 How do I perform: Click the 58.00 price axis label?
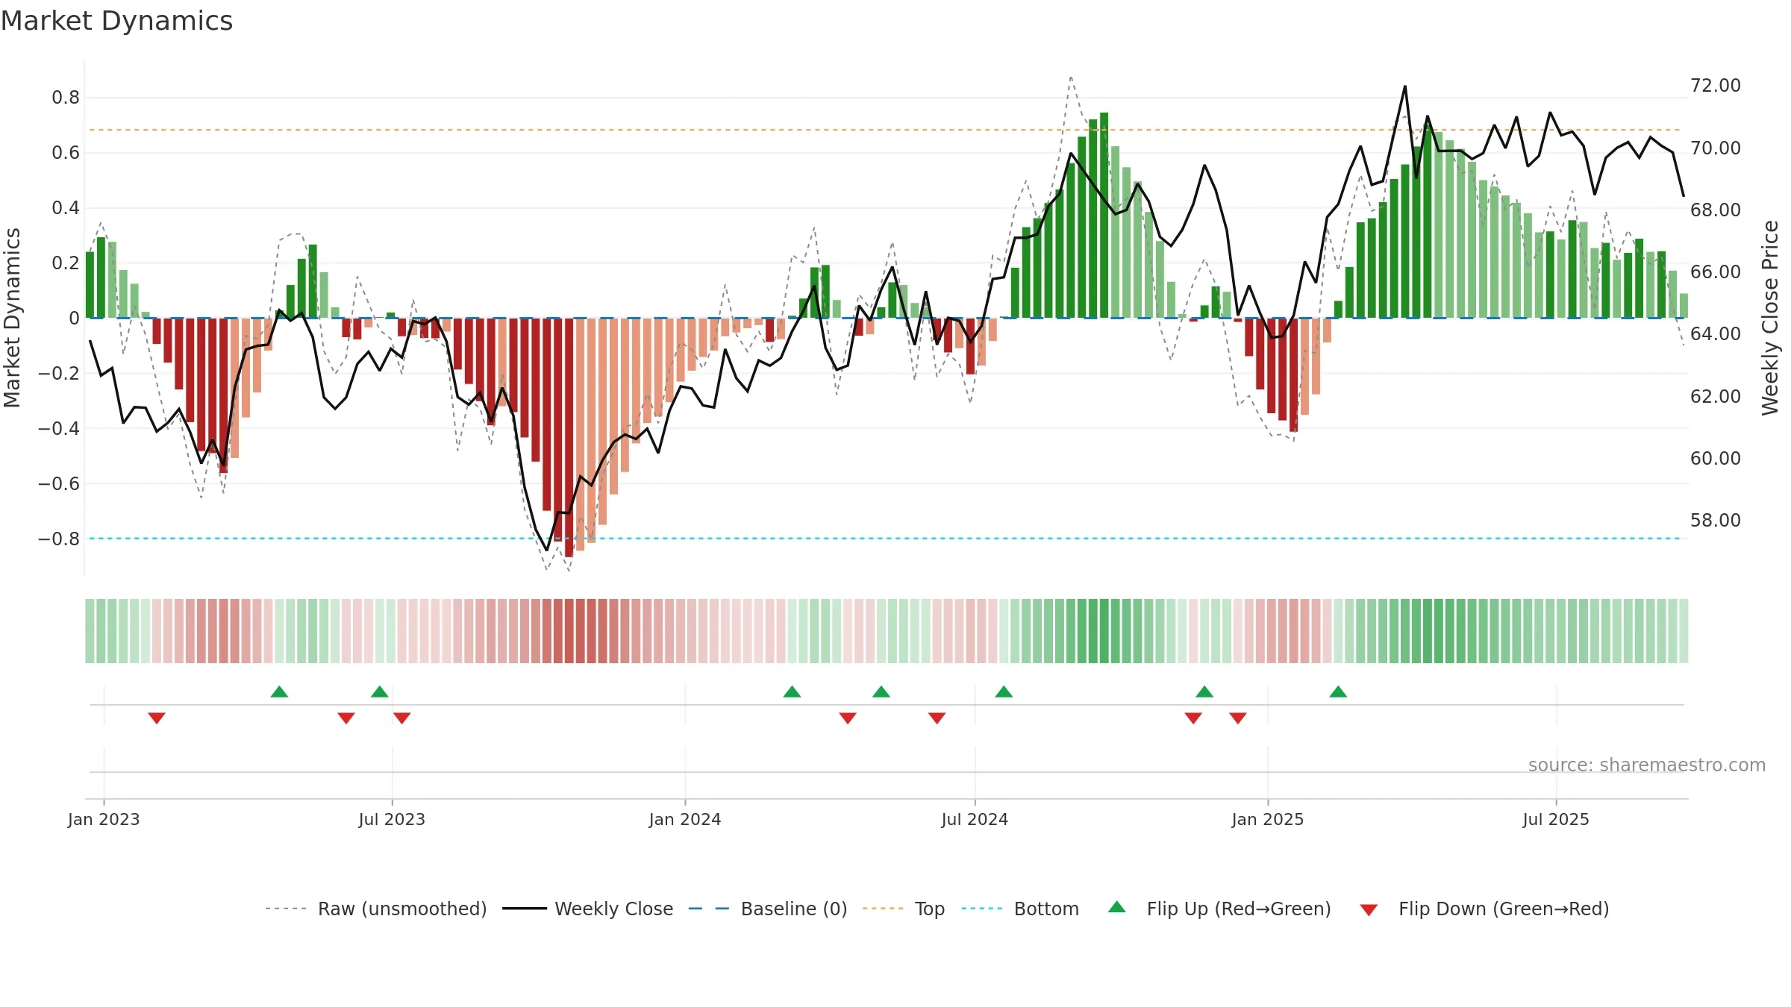click(x=1716, y=520)
